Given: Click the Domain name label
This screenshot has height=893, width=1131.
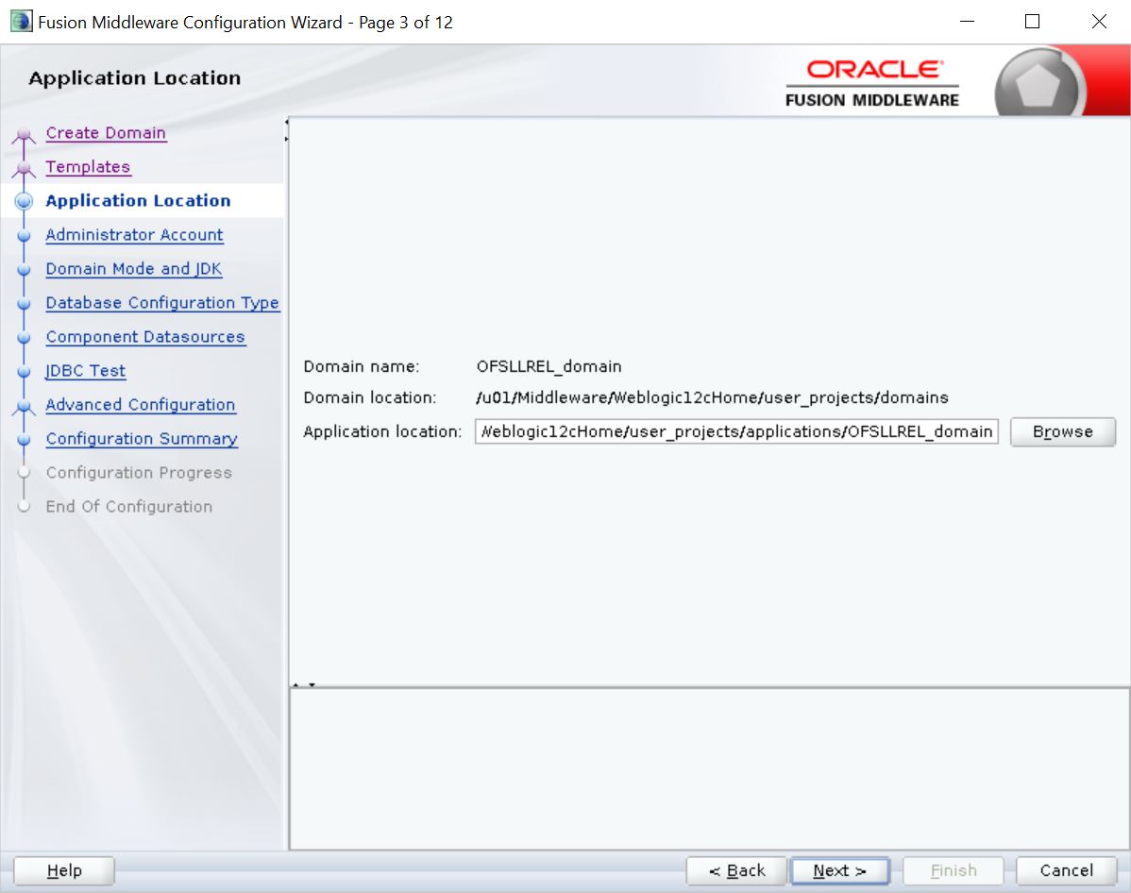Looking at the screenshot, I should [361, 366].
